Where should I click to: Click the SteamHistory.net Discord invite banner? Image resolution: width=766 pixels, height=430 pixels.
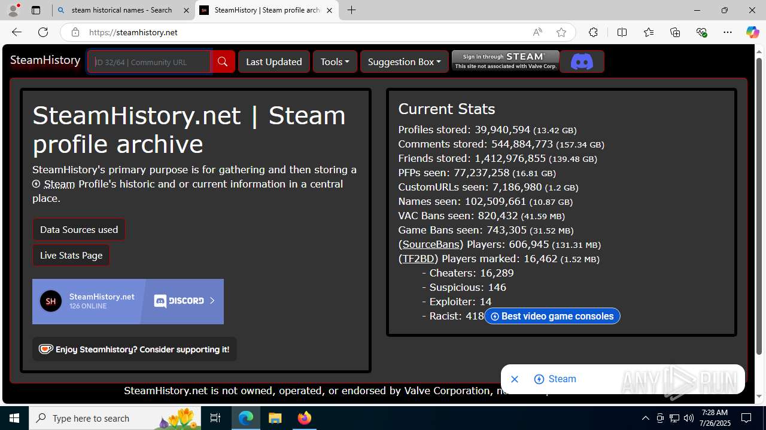pyautogui.click(x=128, y=302)
